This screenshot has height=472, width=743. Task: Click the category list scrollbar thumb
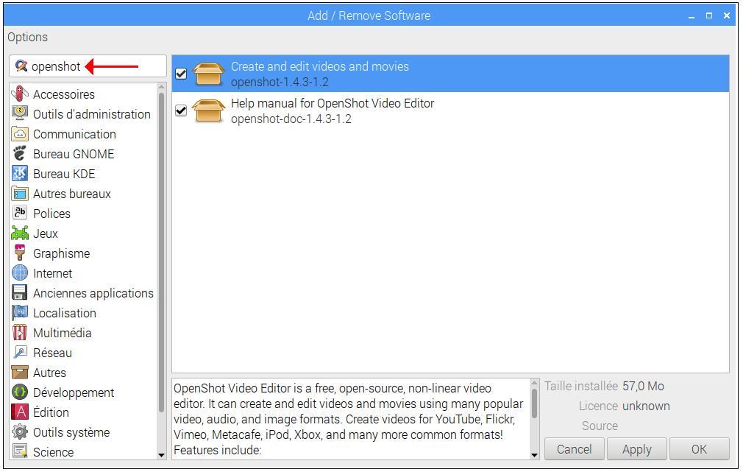point(161,251)
